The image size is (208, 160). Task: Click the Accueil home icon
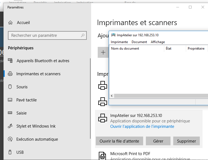(10, 23)
